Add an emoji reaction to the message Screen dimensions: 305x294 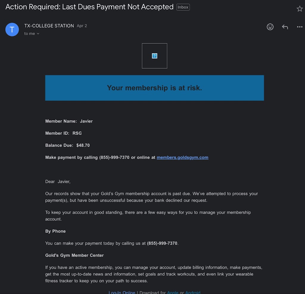[x=270, y=27]
